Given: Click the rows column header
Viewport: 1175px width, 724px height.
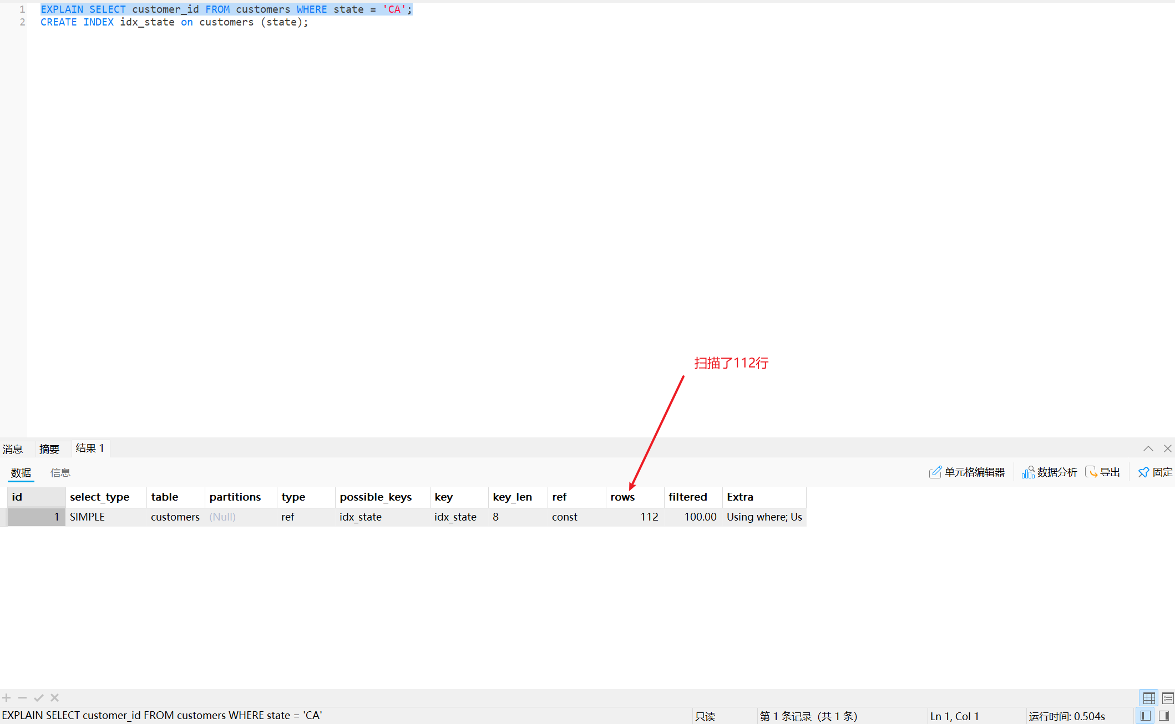Looking at the screenshot, I should (635, 497).
